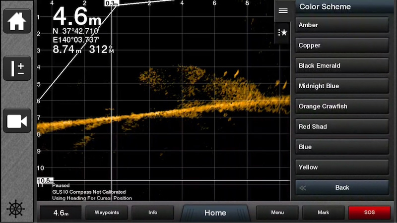Open the Info button
Image resolution: width=397 pixels, height=223 pixels.
[152, 213]
